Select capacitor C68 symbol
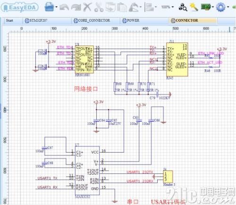Screen dimensions: 236x205 pyautogui.click(x=44, y=163)
